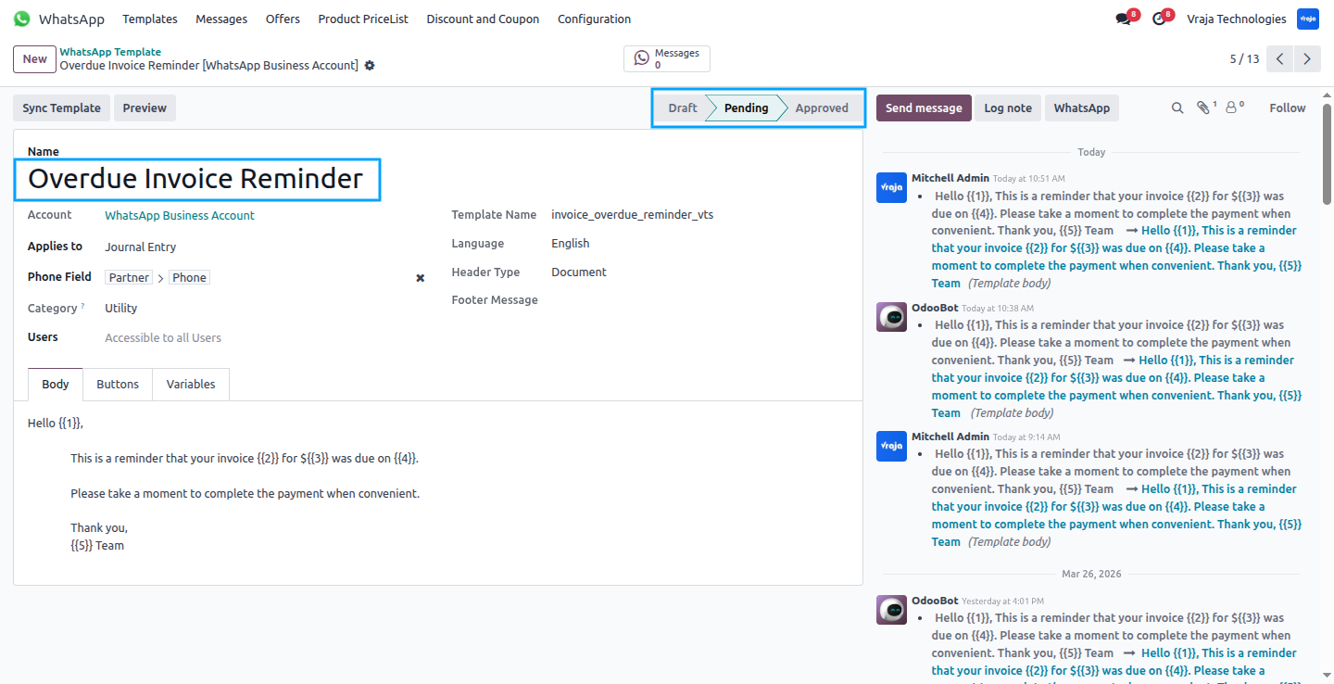Open the Templates menu
1334x684 pixels.
pos(150,19)
